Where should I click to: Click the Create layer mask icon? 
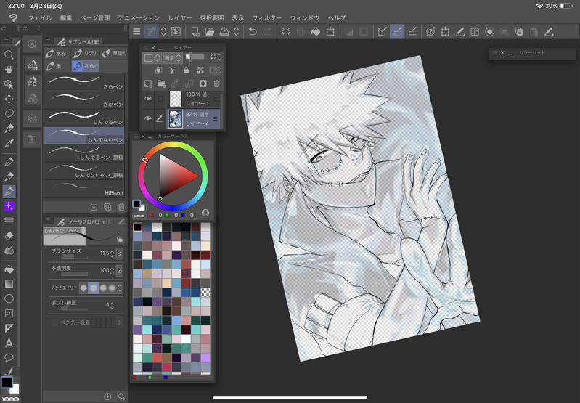tap(203, 84)
